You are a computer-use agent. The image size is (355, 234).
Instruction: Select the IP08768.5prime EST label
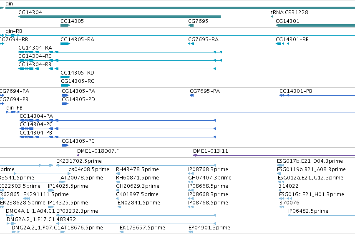208,203
